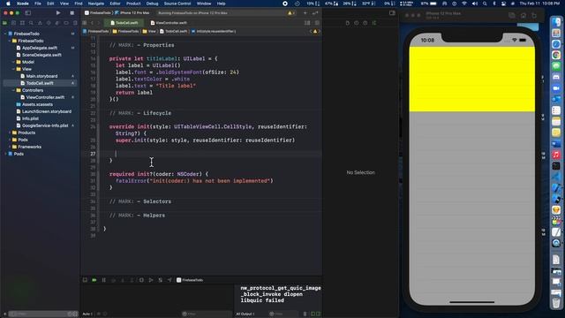Open the Find navigator magnifier icon
The image size is (565, 318).
coord(31,23)
